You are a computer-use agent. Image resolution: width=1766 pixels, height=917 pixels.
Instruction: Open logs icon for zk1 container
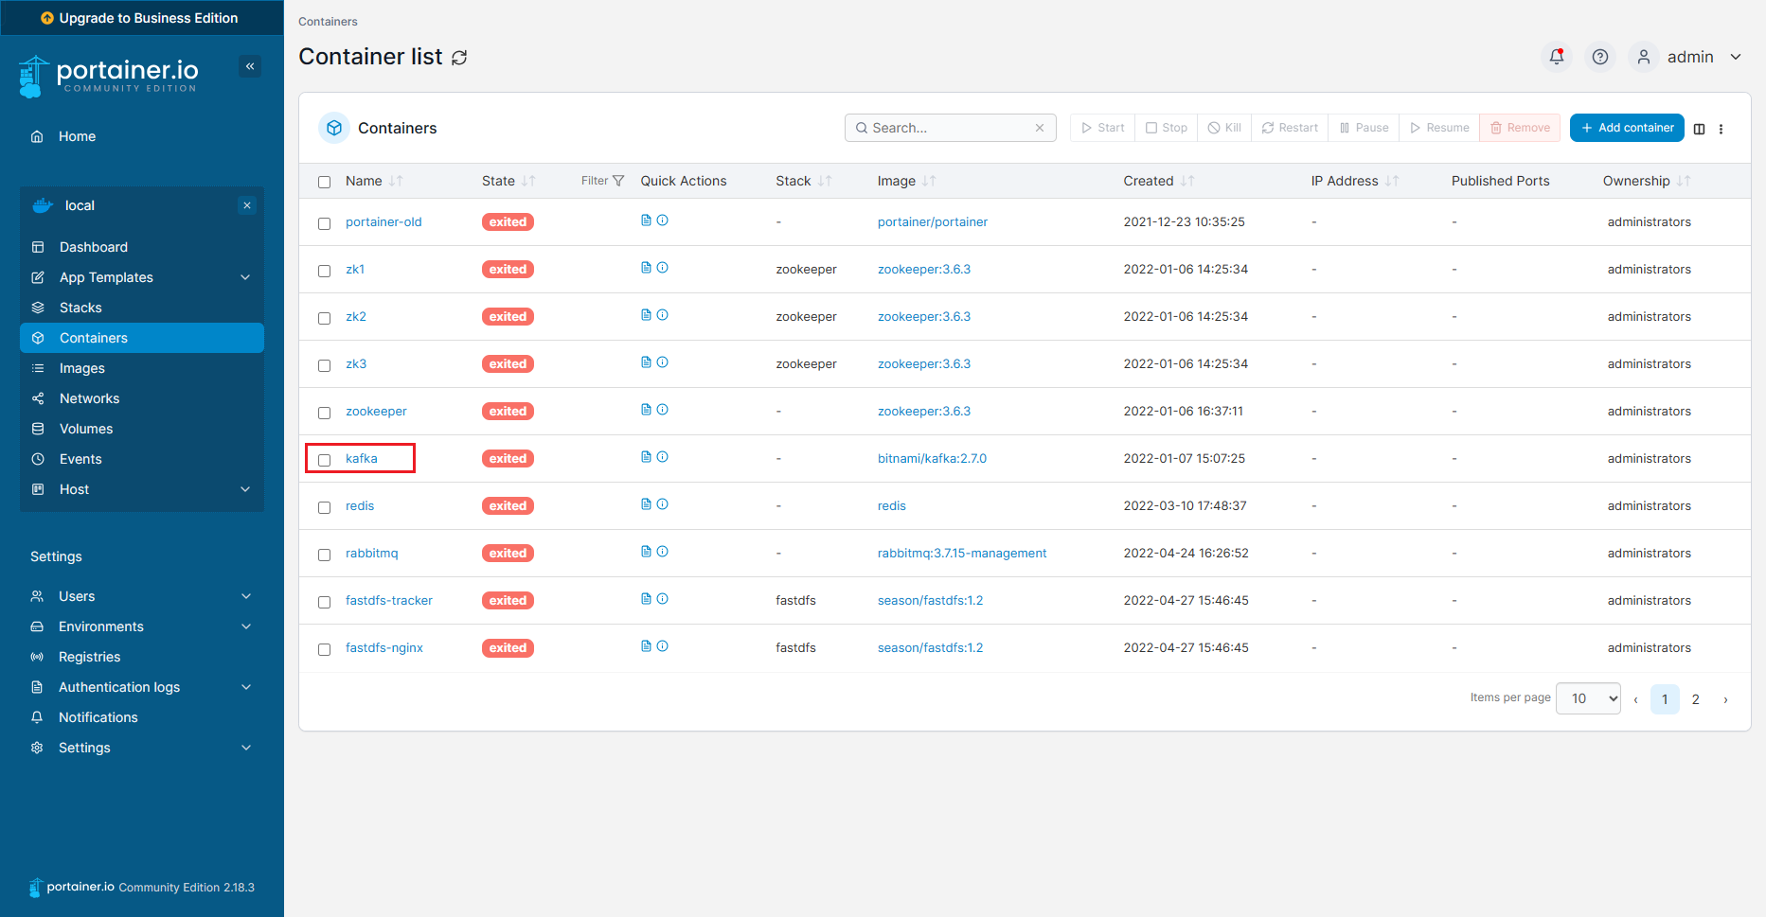click(646, 268)
